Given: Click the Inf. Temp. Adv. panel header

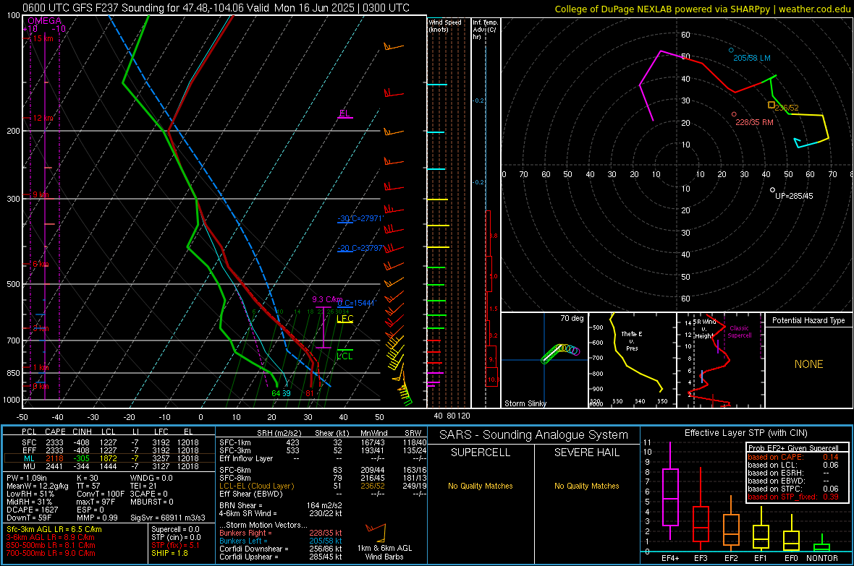Looking at the screenshot, I should [485, 30].
